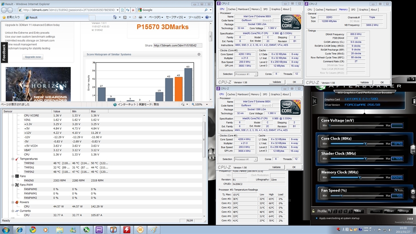Click the stop loading X icon

133,10
